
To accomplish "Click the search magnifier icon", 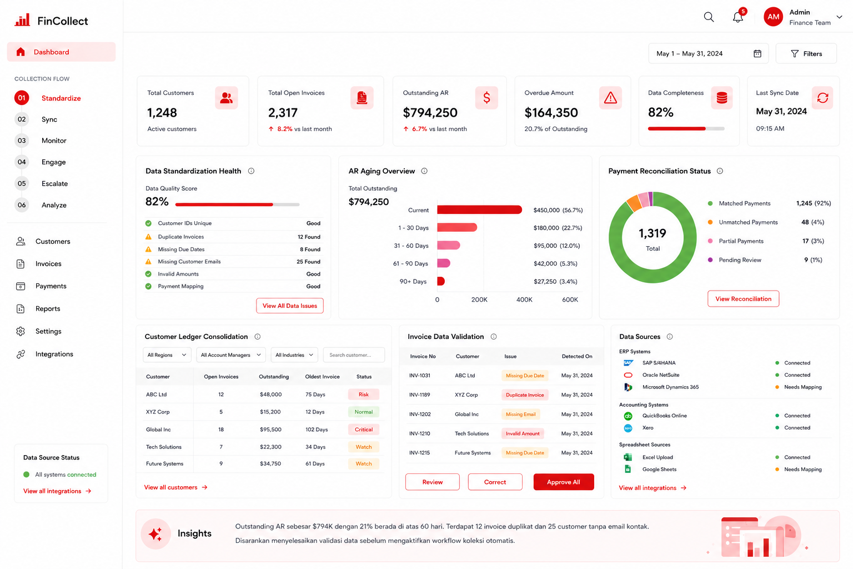I will click(x=709, y=17).
